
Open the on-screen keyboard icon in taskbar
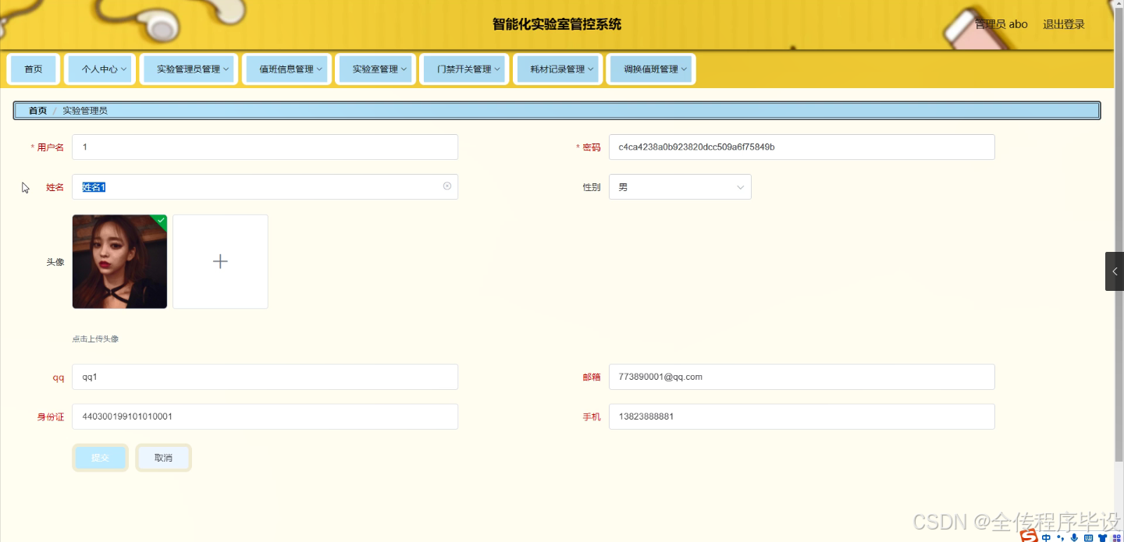(x=1088, y=537)
